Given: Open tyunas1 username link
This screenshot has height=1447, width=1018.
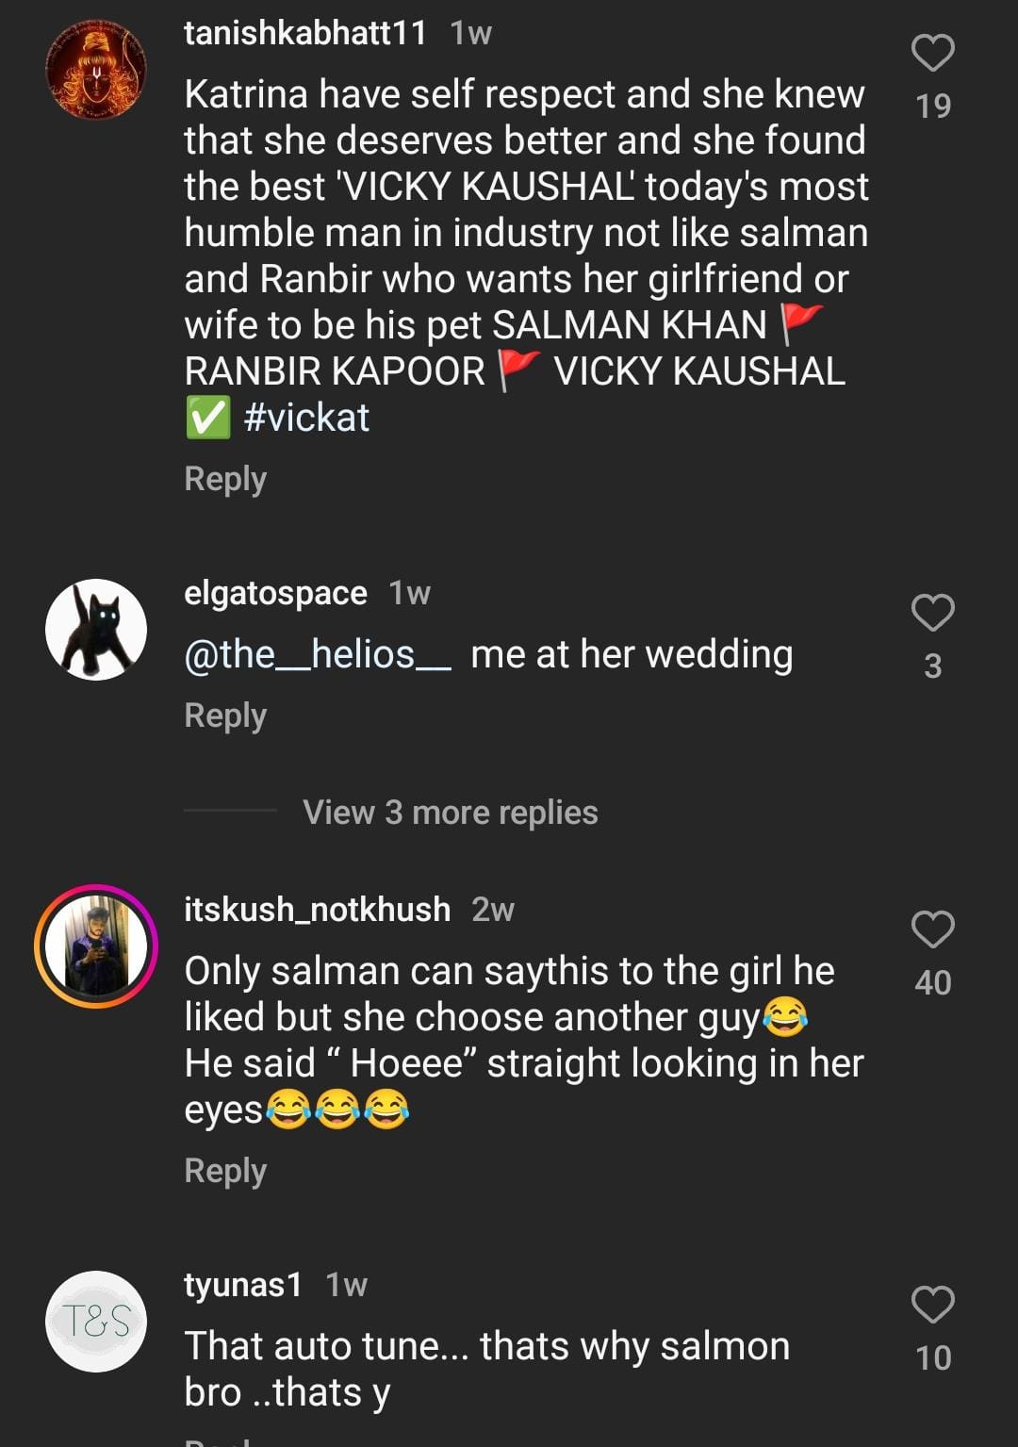Looking at the screenshot, I should pyautogui.click(x=242, y=1285).
